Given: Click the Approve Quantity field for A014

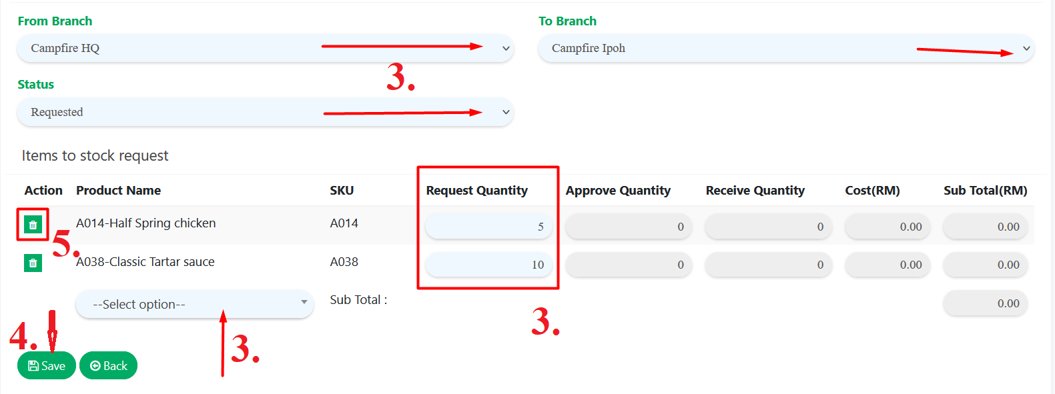Looking at the screenshot, I should (628, 226).
